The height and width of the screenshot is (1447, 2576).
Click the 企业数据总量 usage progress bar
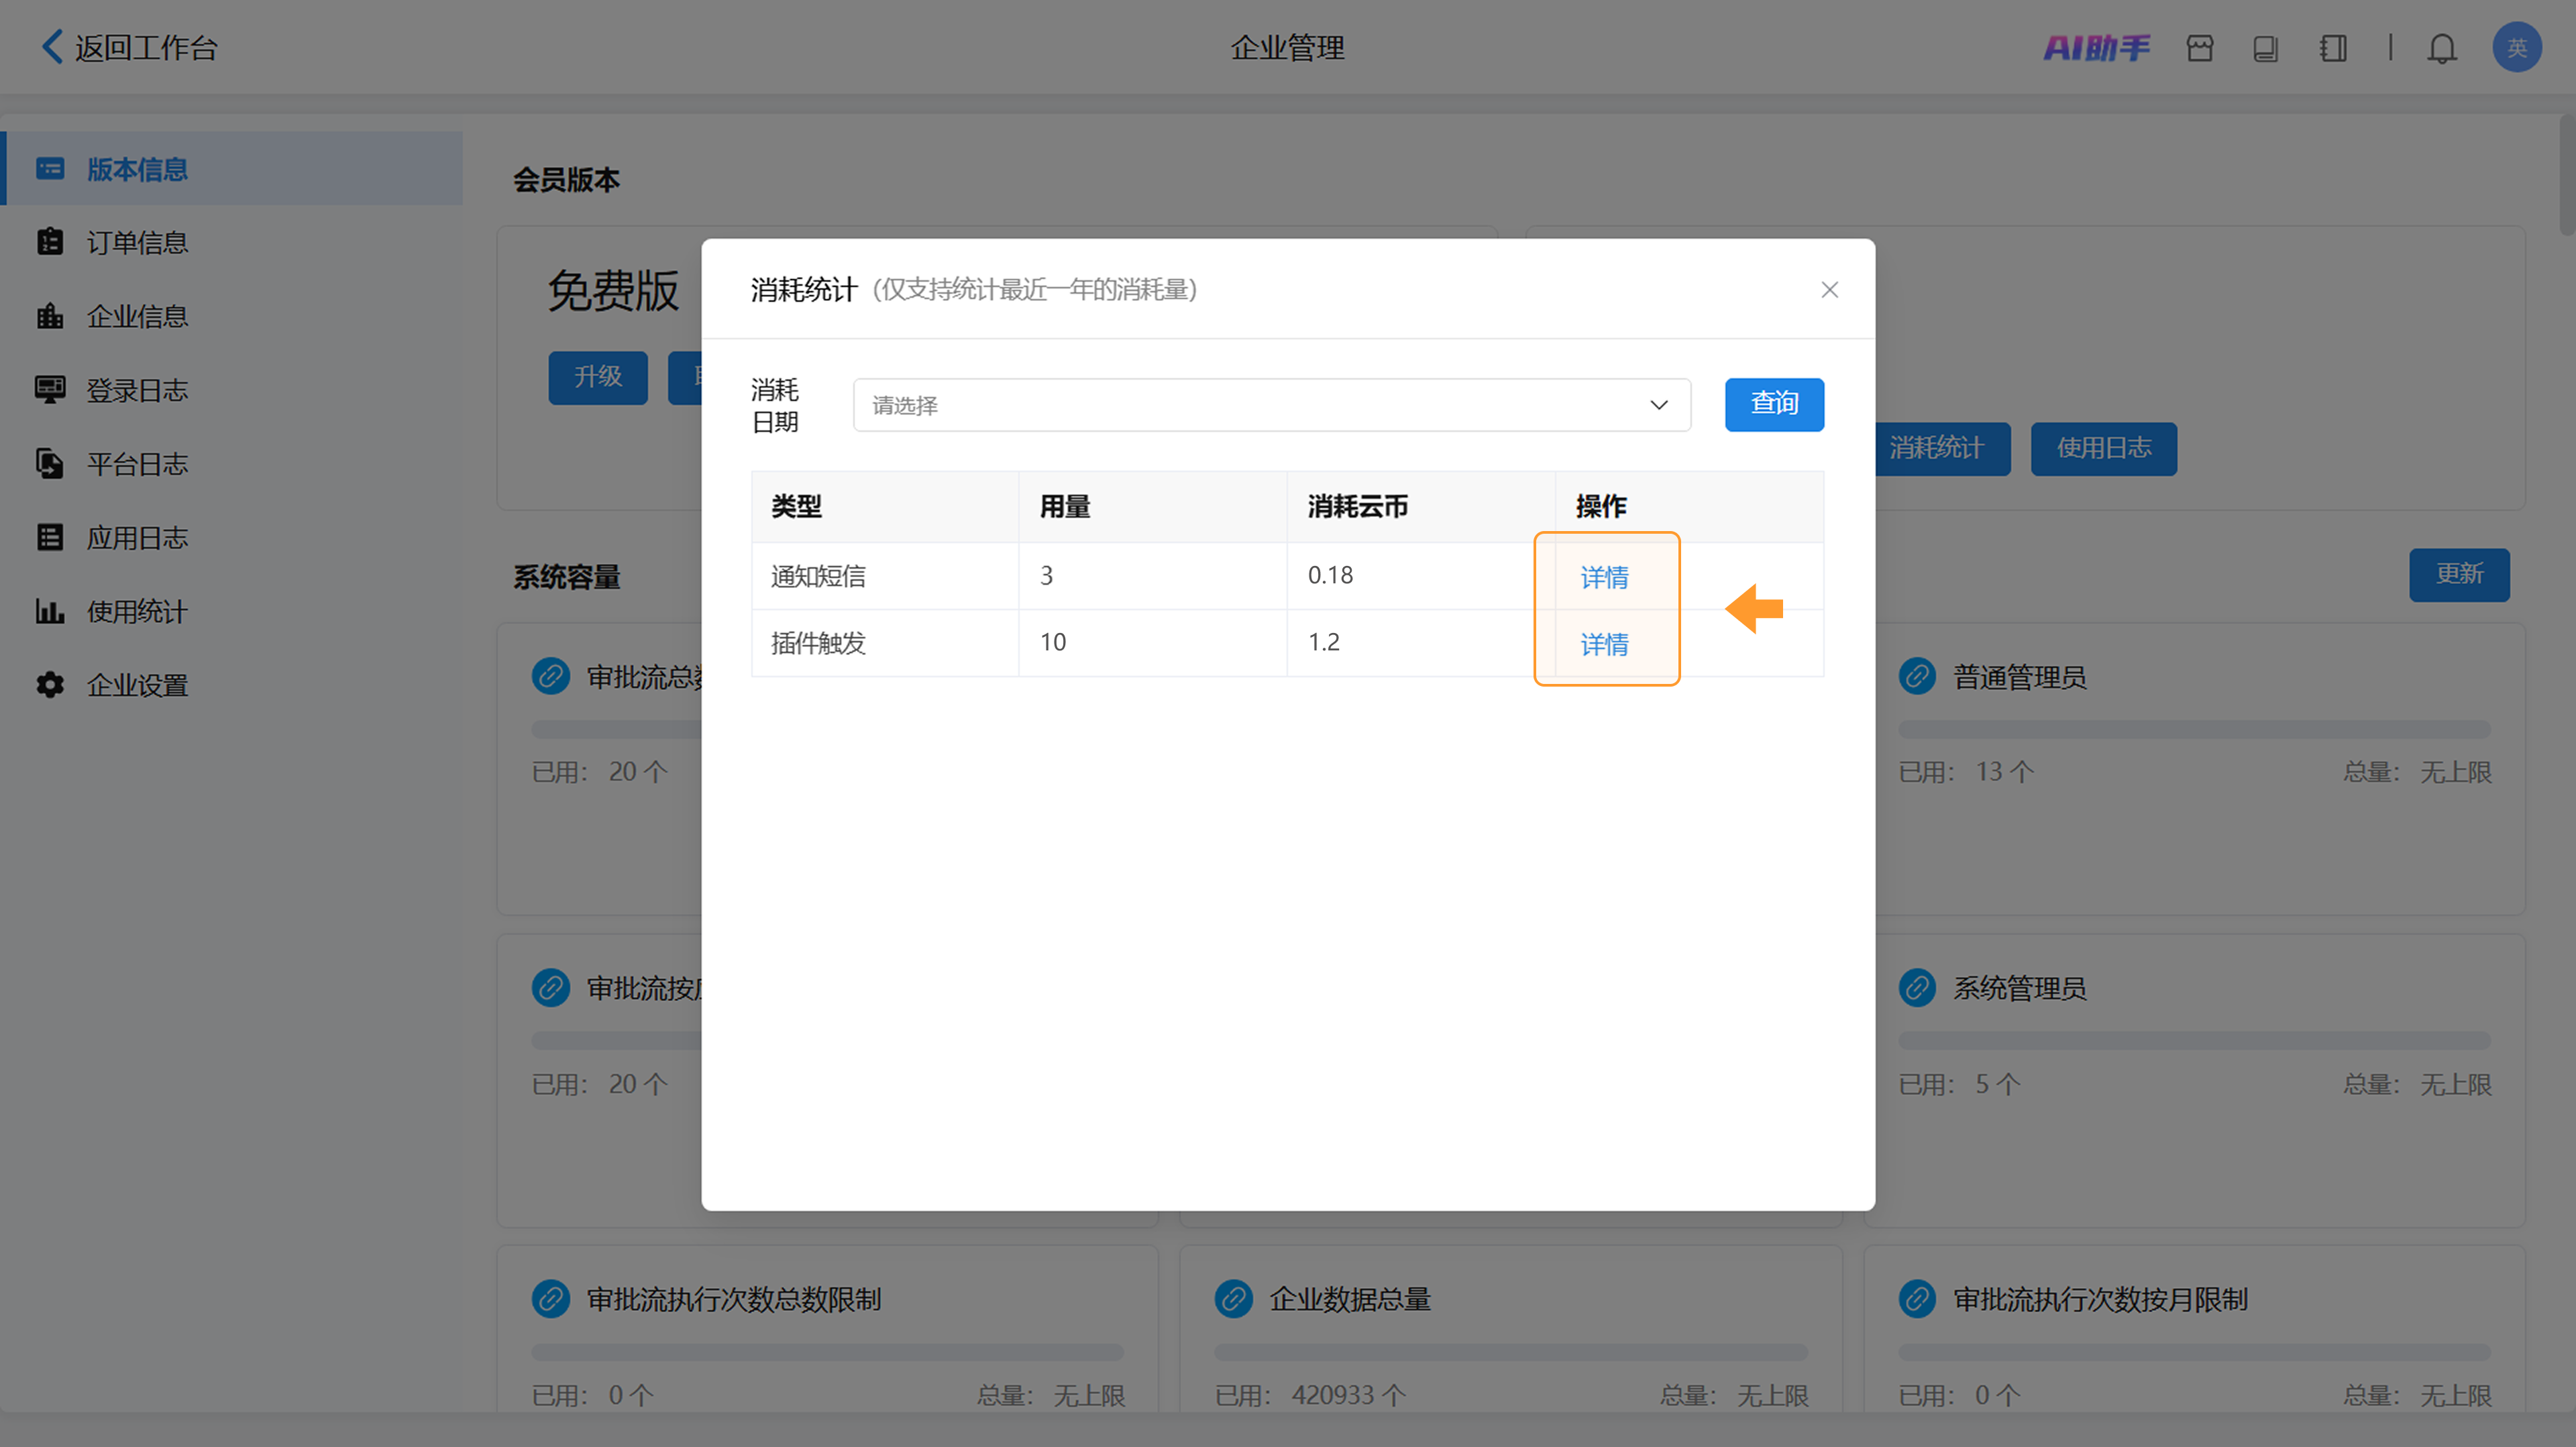1510,1351
